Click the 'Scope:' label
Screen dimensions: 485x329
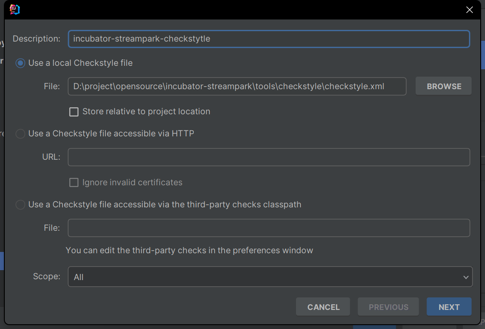tap(46, 276)
